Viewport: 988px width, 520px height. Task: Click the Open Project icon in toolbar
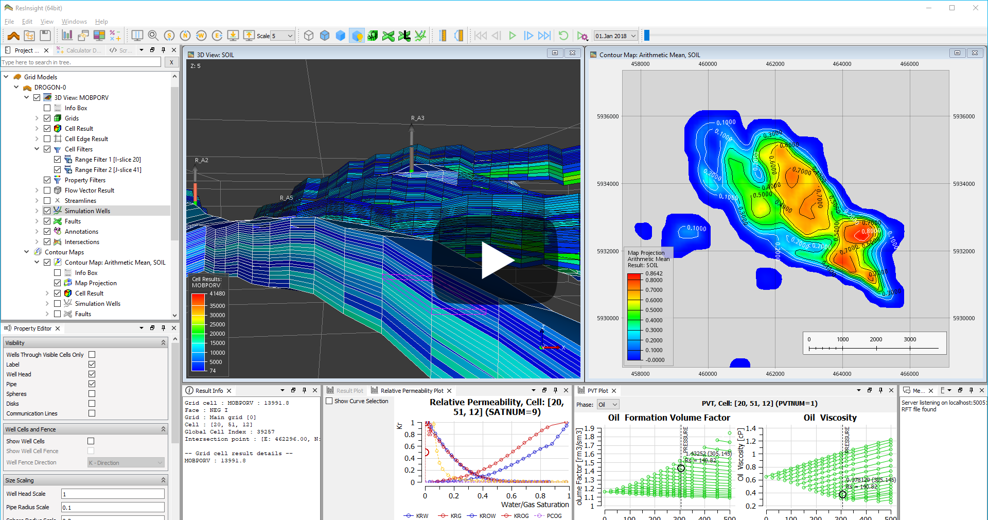(29, 36)
